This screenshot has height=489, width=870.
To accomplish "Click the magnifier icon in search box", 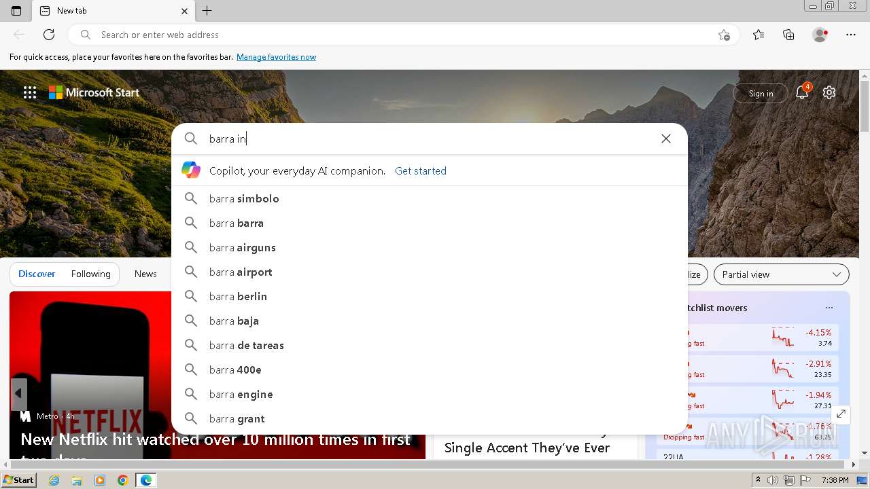I will pos(191,139).
